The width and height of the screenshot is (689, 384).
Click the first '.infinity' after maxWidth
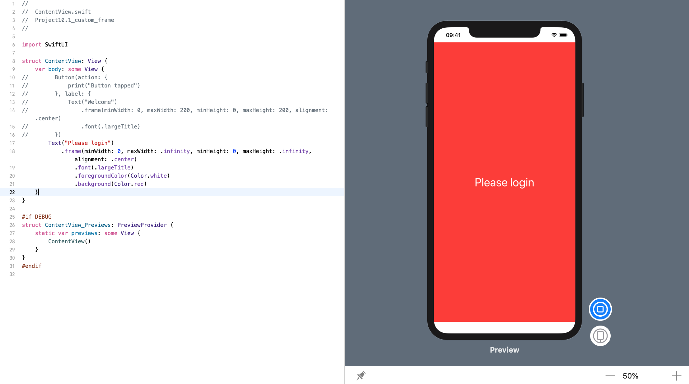[x=175, y=151]
